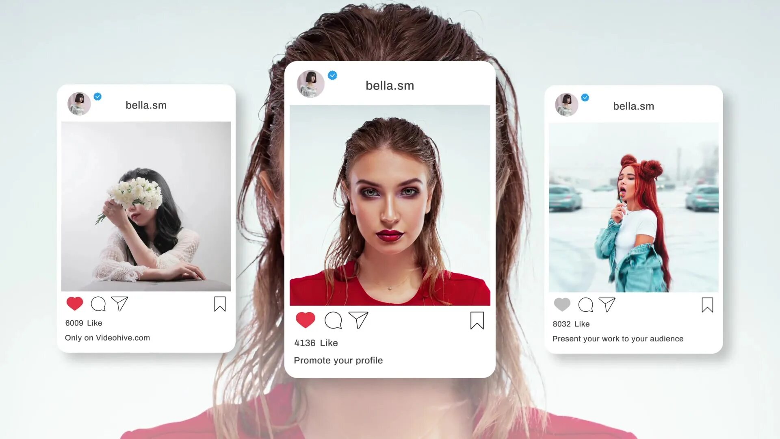Select bella.sm username on right post

tap(634, 106)
